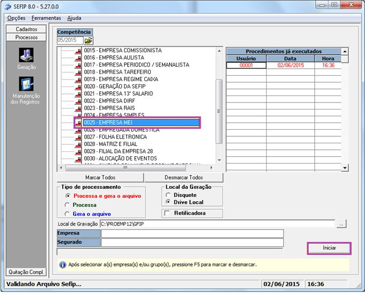Select 'Processa e gera o arquivo' option
Screen dimensions: 365x293
(67, 196)
